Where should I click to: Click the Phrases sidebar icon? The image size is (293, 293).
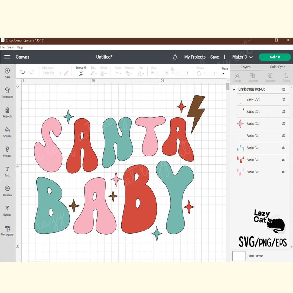[x=7, y=191]
